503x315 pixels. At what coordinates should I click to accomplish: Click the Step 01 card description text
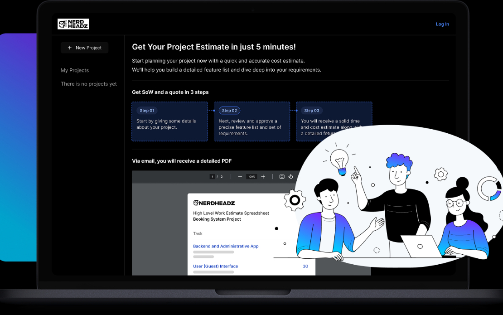click(166, 124)
